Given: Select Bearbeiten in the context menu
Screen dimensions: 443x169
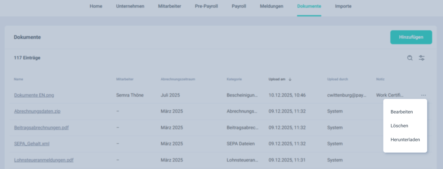Looking at the screenshot, I should pyautogui.click(x=401, y=112).
